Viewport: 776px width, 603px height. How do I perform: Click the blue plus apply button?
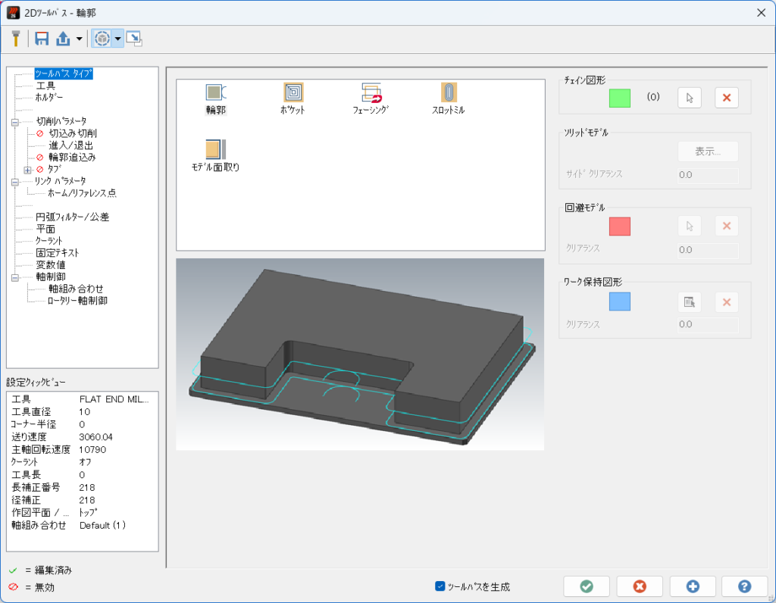(693, 586)
